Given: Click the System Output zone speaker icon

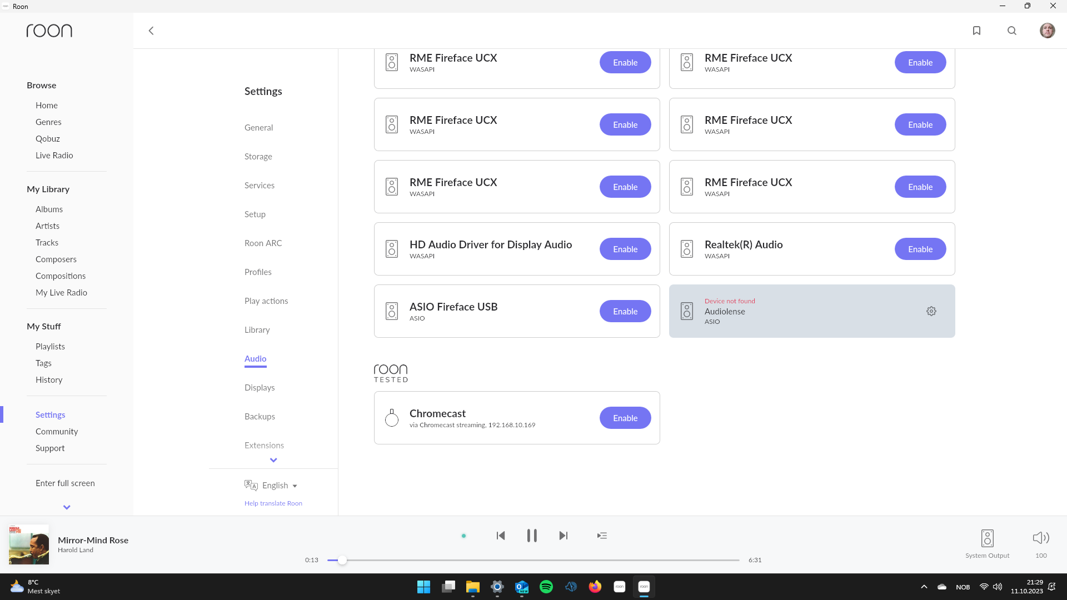Looking at the screenshot, I should 987,538.
